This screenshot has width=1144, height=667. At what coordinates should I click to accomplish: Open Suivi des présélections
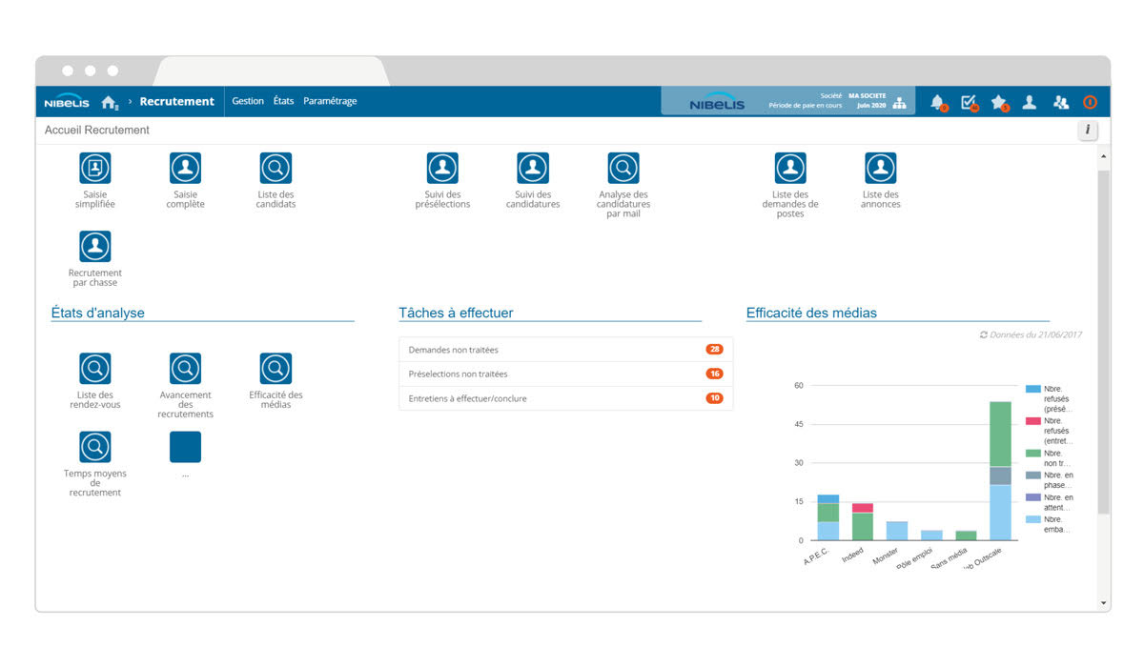[442, 169]
